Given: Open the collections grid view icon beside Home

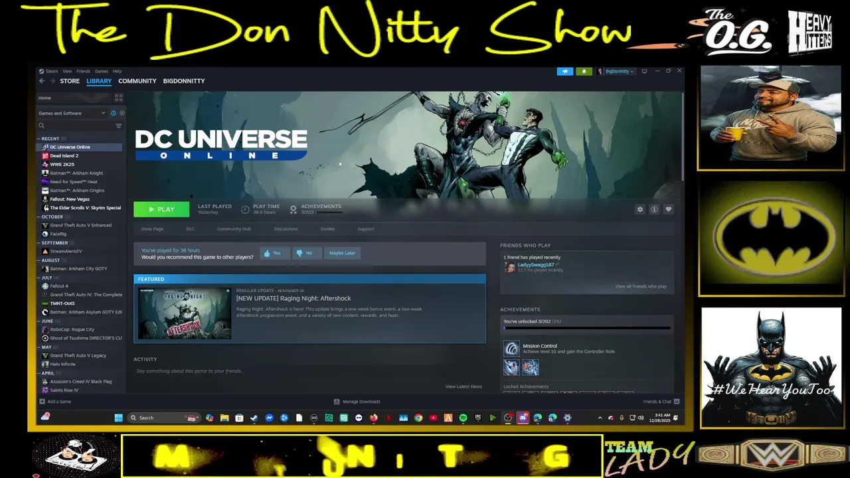Looking at the screenshot, I should point(119,98).
